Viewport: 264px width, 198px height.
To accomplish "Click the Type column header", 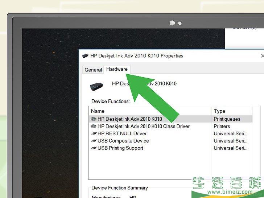I will click(232, 111).
